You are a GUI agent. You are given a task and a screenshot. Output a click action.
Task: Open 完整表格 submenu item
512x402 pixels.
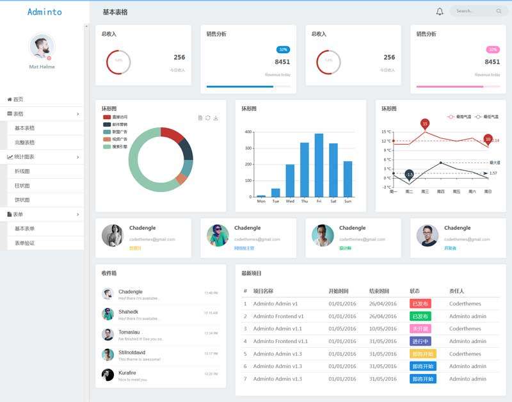click(x=25, y=142)
